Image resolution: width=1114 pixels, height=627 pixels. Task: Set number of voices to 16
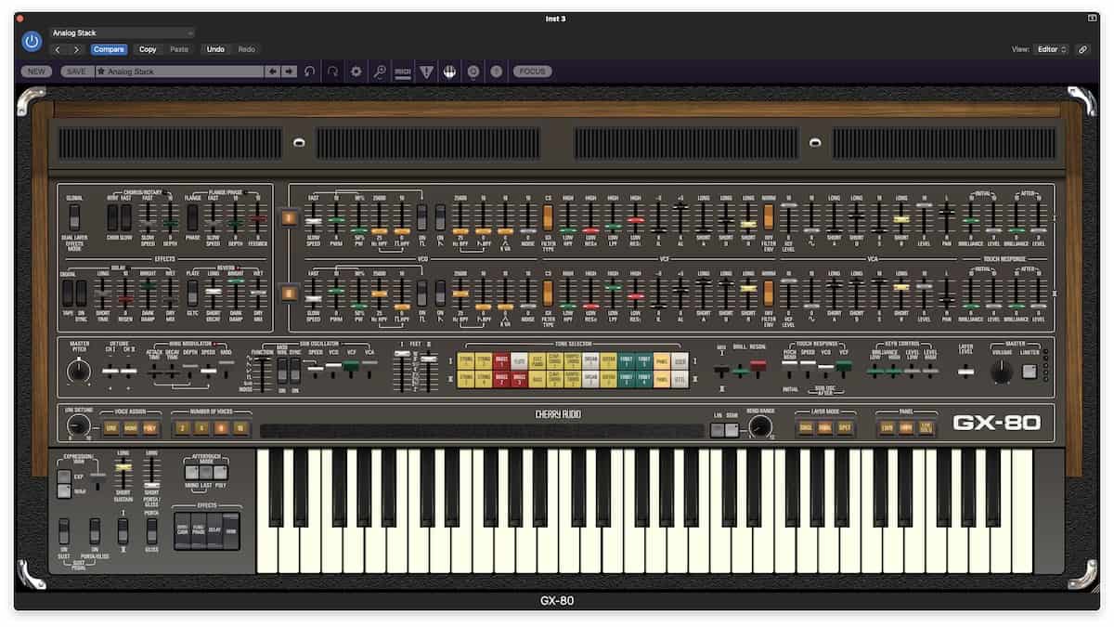240,427
